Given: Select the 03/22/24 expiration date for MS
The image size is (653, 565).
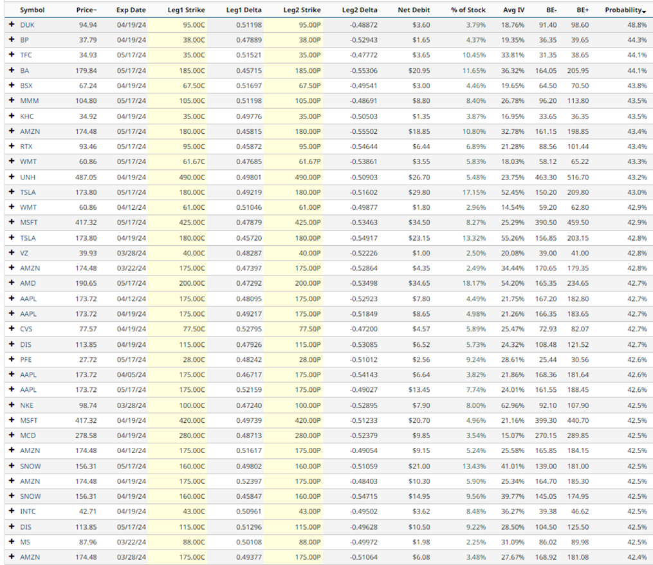Looking at the screenshot, I should click(x=131, y=542).
